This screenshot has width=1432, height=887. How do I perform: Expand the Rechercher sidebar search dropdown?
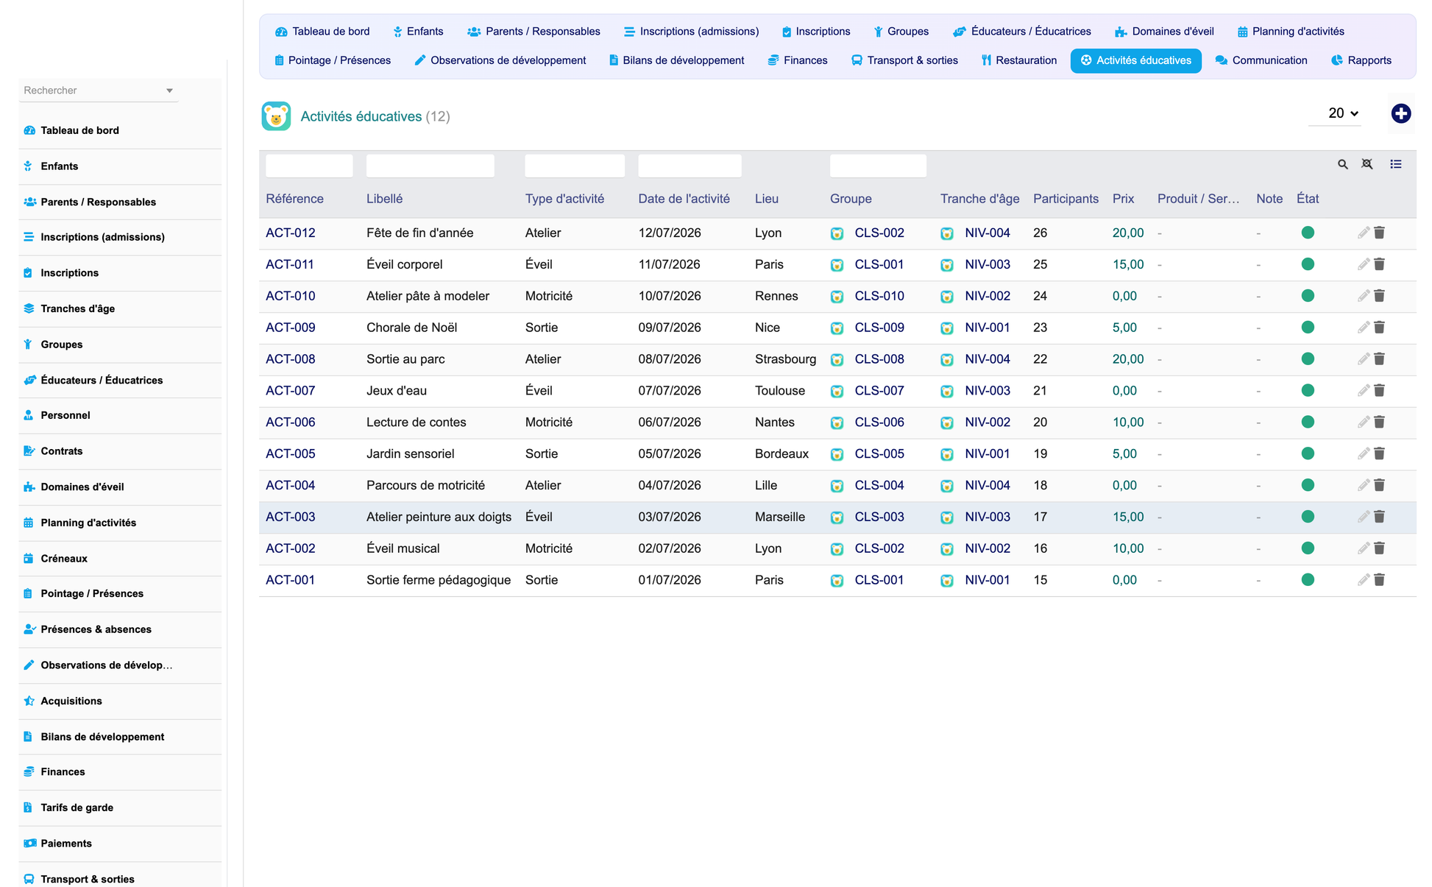169,91
